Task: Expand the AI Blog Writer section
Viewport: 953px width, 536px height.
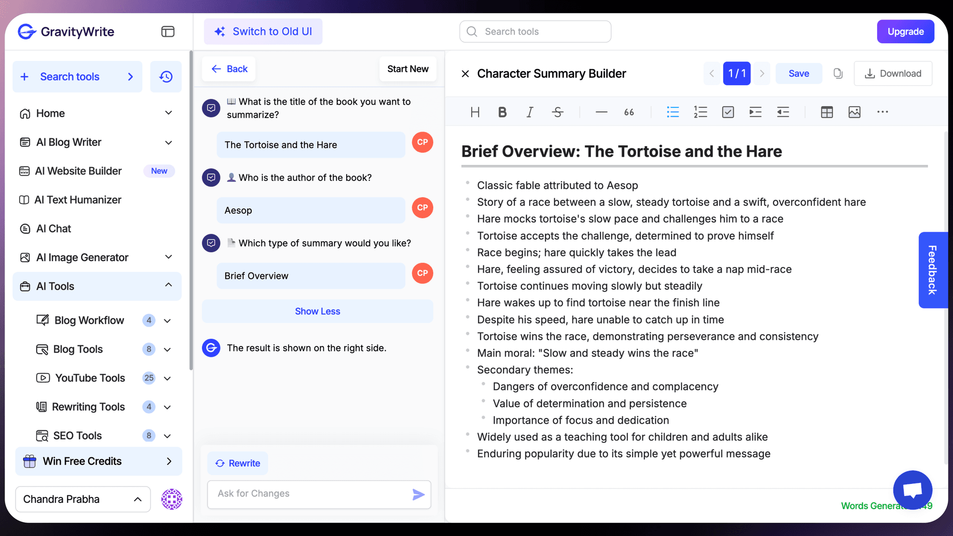Action: coord(168,142)
